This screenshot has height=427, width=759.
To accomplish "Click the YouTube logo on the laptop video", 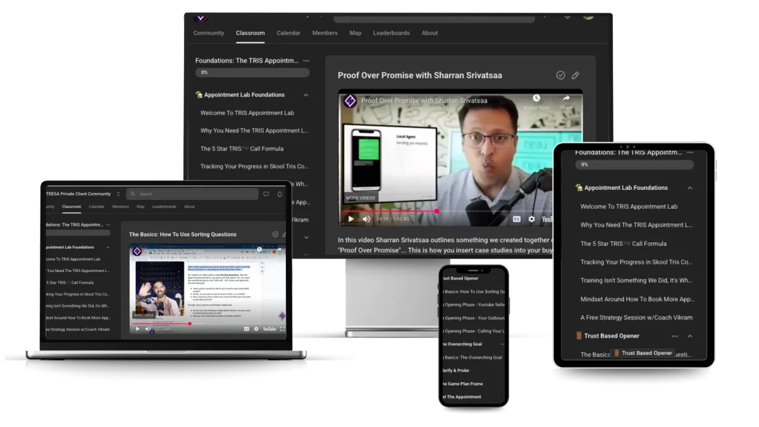I will [x=269, y=329].
